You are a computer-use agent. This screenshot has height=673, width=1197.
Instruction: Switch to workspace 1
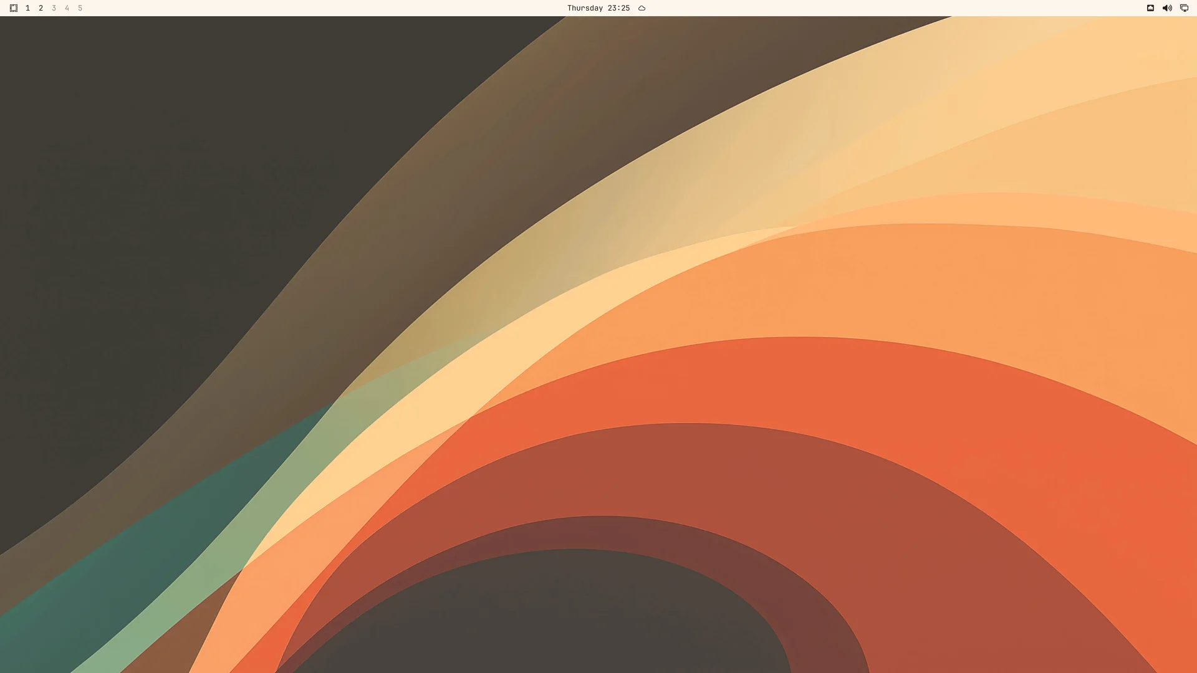point(27,8)
